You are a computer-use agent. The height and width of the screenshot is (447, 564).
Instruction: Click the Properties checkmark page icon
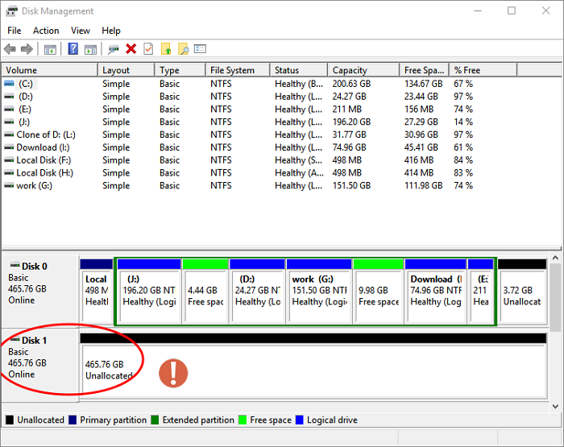click(x=148, y=49)
